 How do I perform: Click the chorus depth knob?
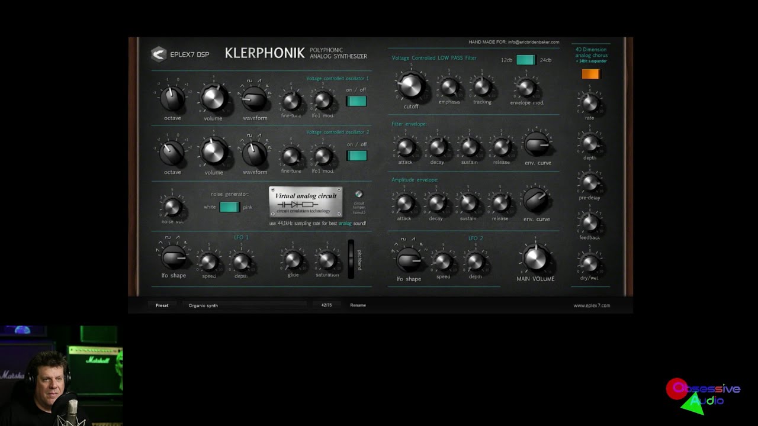(x=590, y=143)
